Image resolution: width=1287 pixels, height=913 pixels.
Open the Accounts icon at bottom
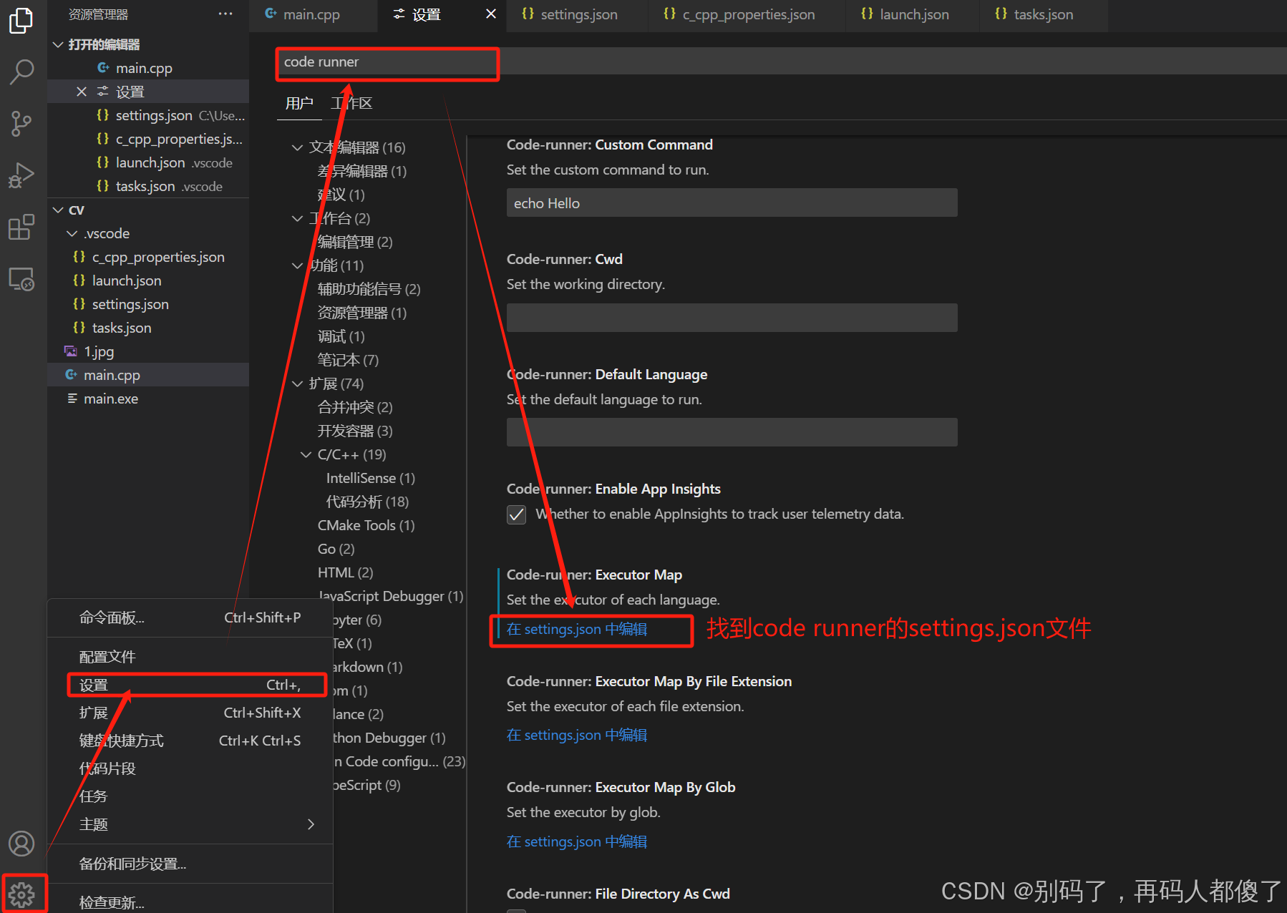pyautogui.click(x=22, y=843)
